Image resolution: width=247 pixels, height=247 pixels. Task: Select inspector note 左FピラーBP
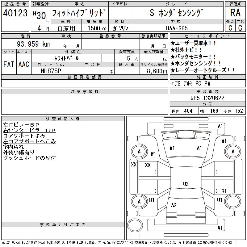pyautogui.click(x=21, y=125)
